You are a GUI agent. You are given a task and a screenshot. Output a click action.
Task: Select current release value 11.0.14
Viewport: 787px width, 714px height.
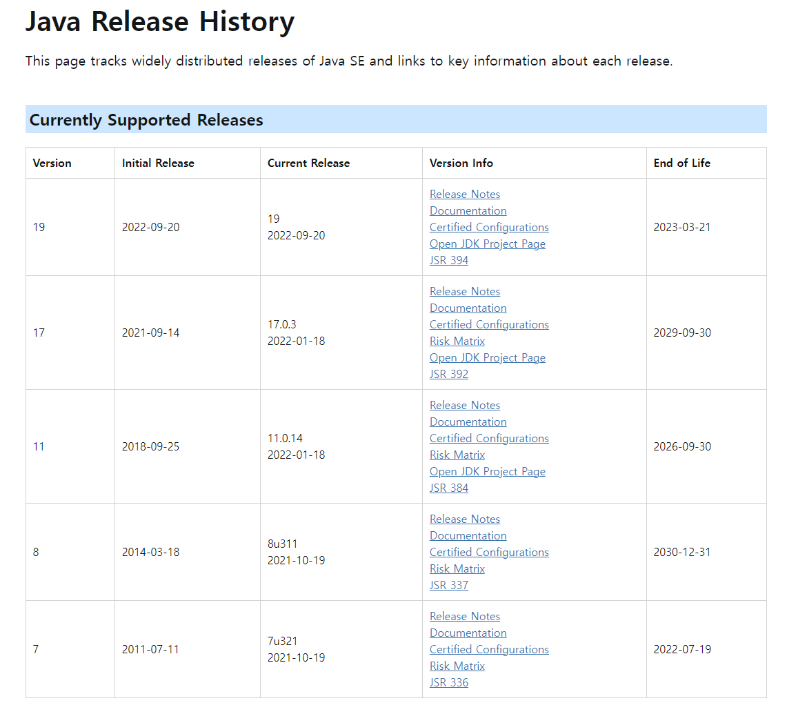coord(285,439)
